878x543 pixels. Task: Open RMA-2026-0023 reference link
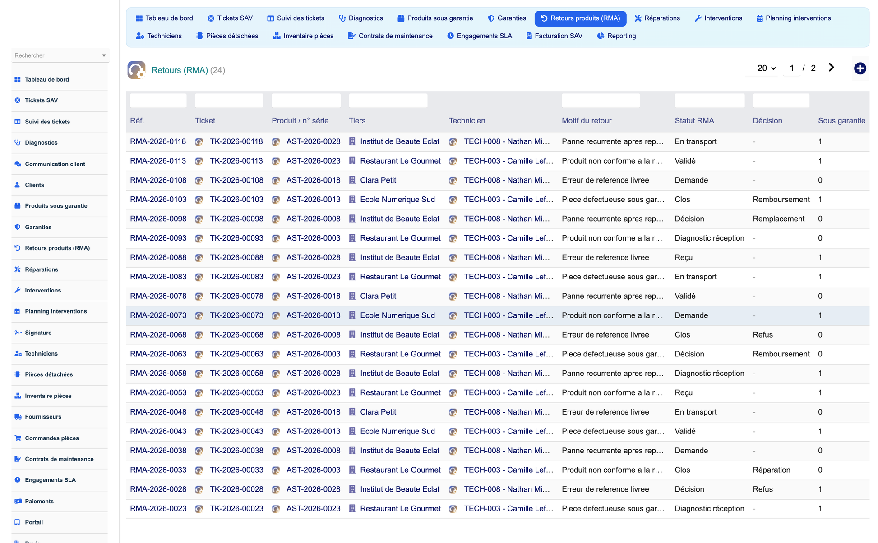coord(158,508)
